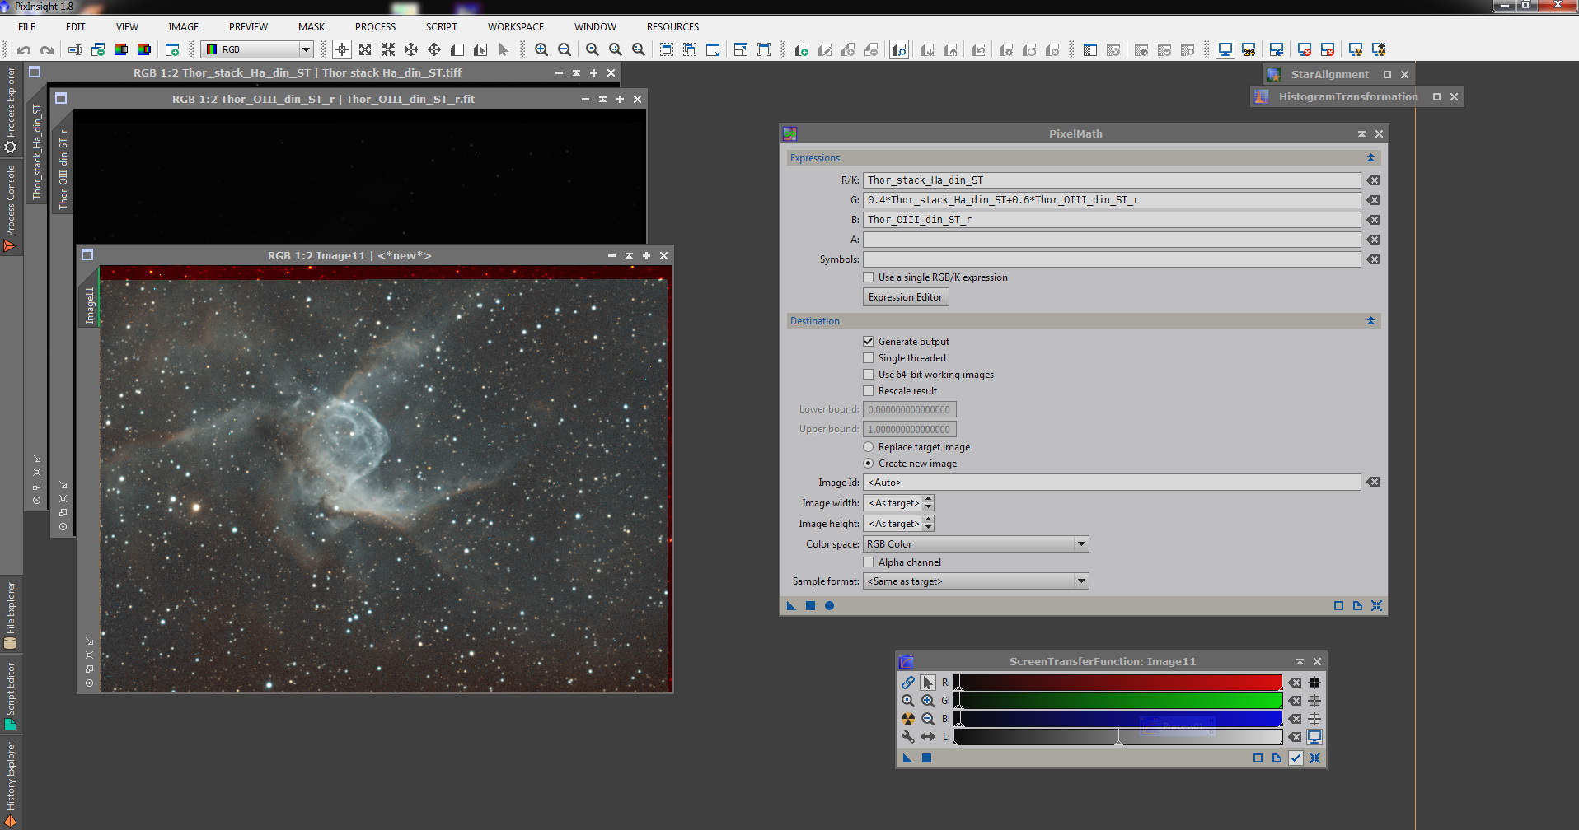Open the RGB channel dropdown in toolbar
The height and width of the screenshot is (830, 1579).
tap(257, 49)
